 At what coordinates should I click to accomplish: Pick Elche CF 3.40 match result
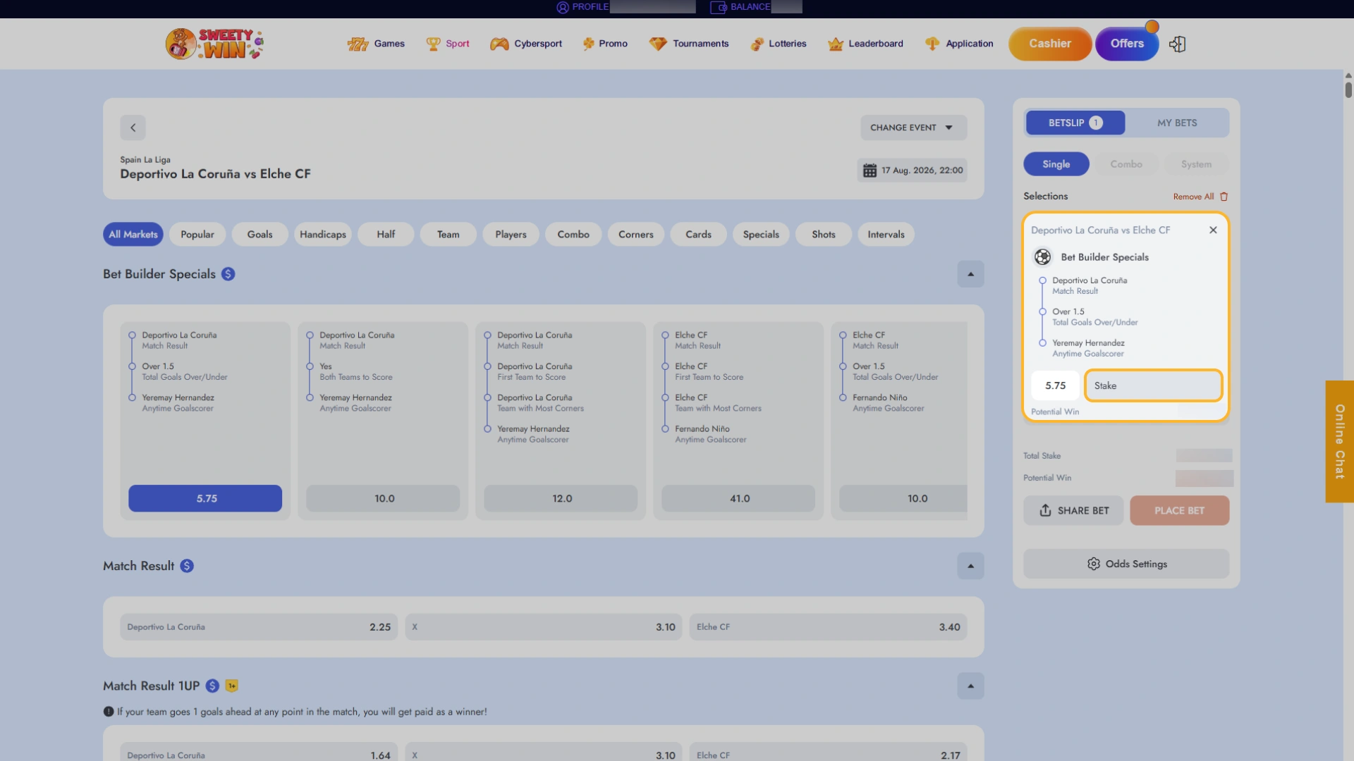pos(828,627)
